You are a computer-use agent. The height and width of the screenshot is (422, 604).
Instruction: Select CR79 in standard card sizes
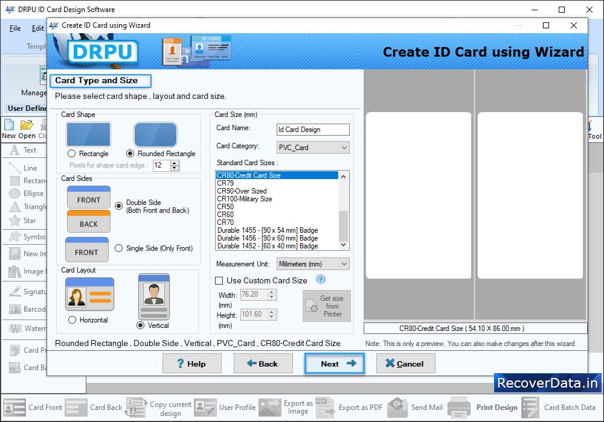(277, 183)
